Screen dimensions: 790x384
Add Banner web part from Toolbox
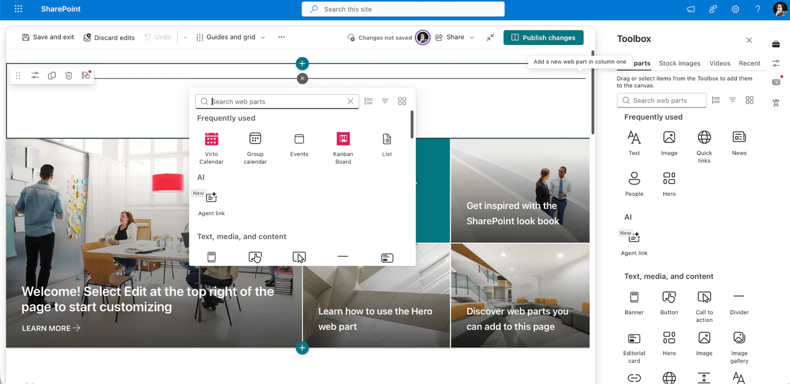pos(634,302)
